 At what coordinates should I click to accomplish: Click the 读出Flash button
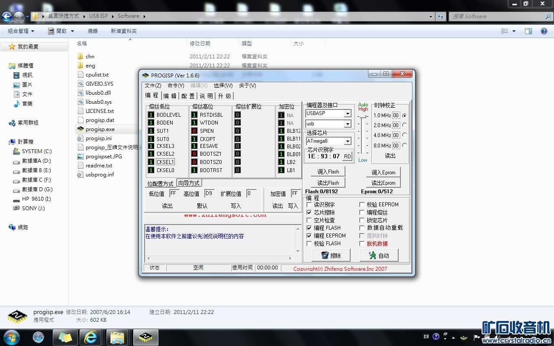pos(328,183)
